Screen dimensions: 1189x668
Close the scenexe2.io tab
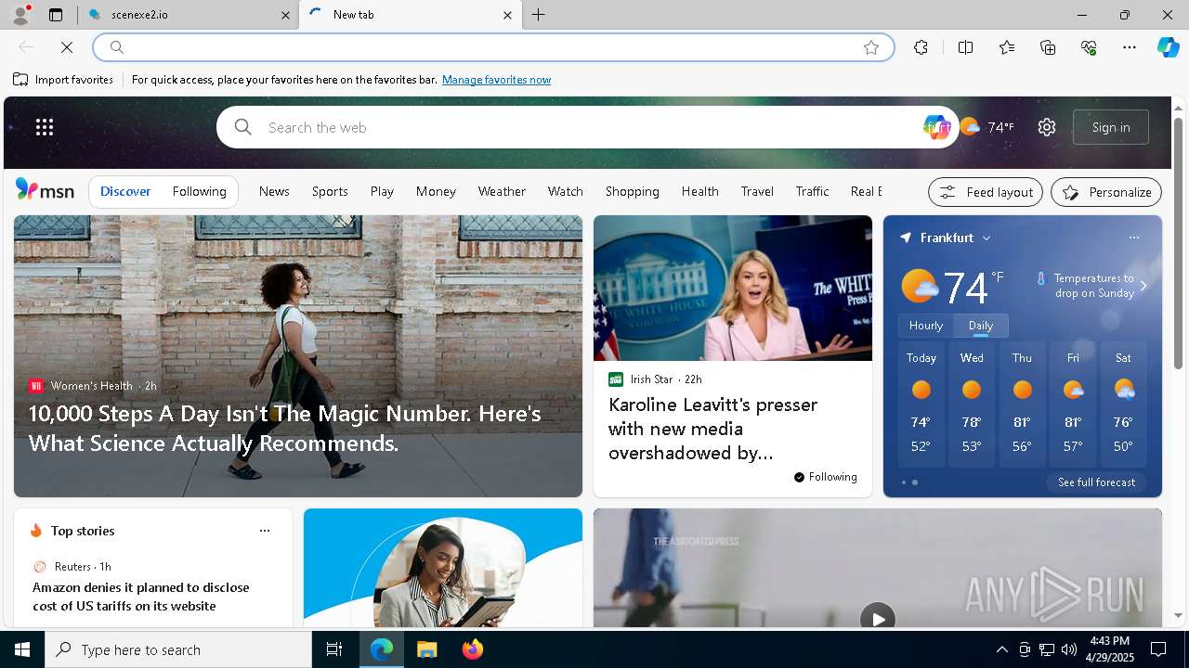pyautogui.click(x=285, y=15)
